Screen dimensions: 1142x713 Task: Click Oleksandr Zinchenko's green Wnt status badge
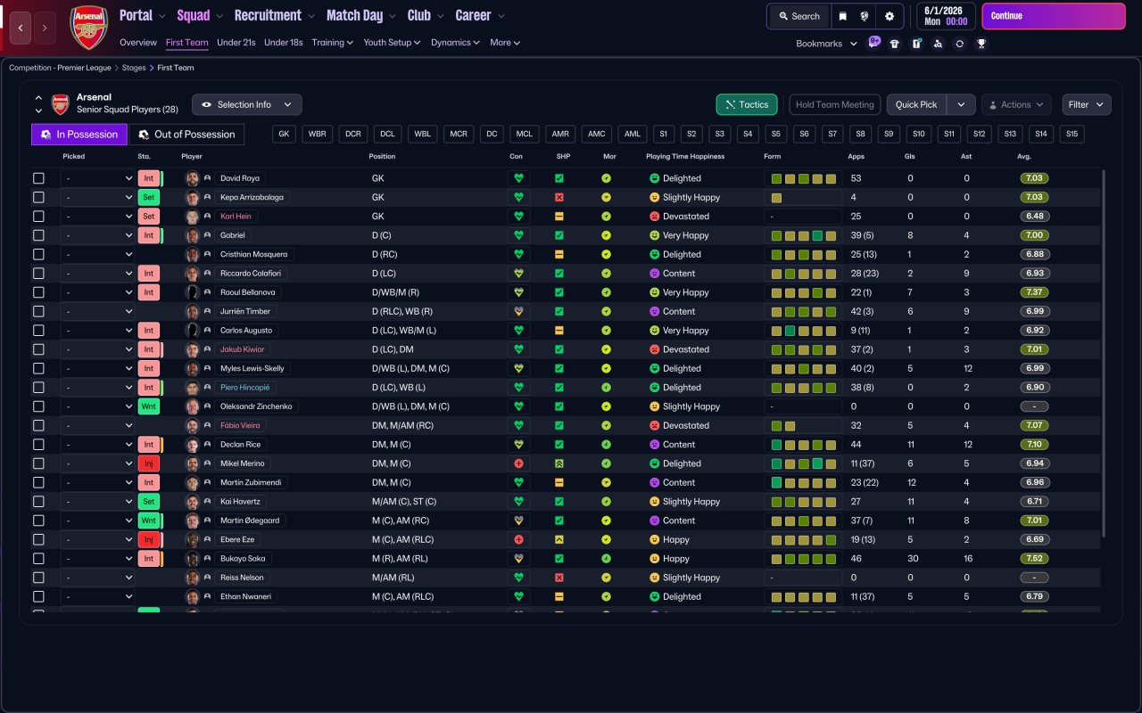tap(150, 406)
